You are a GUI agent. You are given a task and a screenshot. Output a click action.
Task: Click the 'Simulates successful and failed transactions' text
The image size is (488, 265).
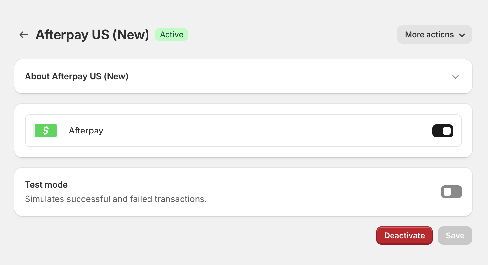(116, 199)
